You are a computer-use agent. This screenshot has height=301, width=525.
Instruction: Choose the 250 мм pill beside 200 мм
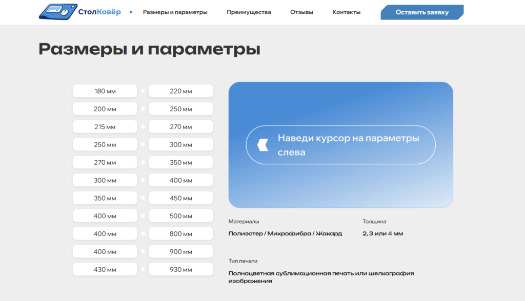point(181,109)
